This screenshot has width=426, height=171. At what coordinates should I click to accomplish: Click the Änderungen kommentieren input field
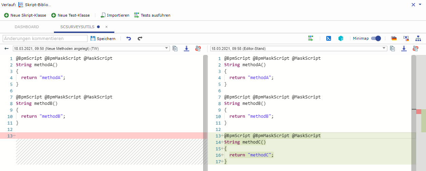45,39
